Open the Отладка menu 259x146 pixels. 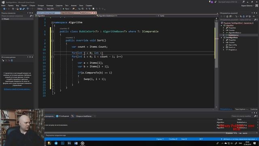tap(40, 5)
